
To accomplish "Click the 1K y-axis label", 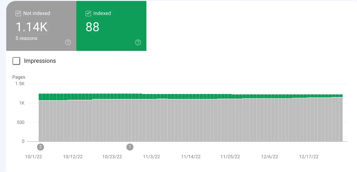I will point(22,103).
